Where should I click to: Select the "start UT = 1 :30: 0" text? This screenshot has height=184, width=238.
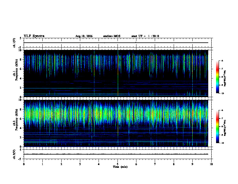[x=145, y=36]
